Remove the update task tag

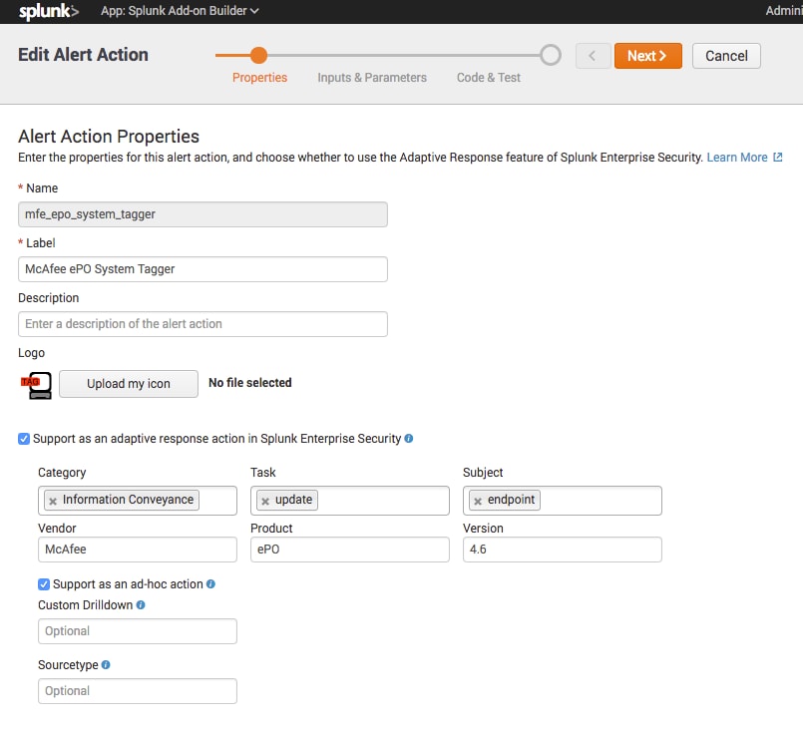point(265,501)
